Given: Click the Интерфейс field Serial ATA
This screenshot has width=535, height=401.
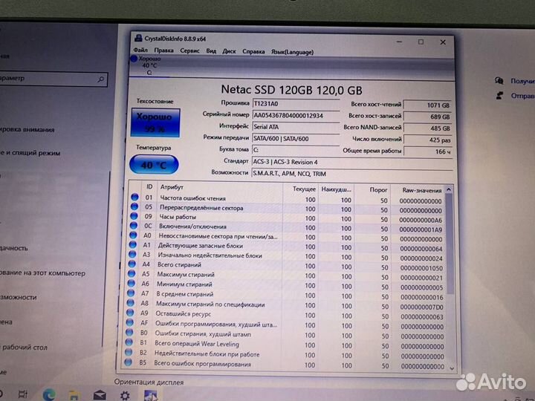Looking at the screenshot, I should pyautogui.click(x=296, y=127).
